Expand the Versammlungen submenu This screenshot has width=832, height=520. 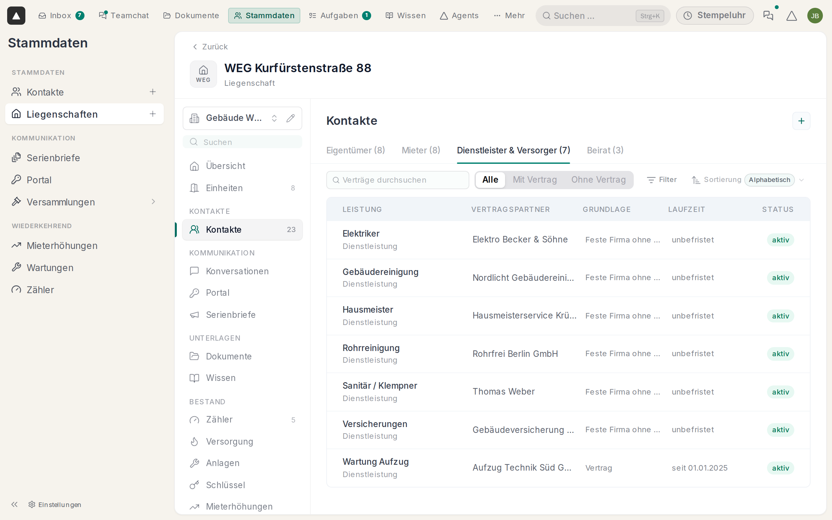[153, 202]
